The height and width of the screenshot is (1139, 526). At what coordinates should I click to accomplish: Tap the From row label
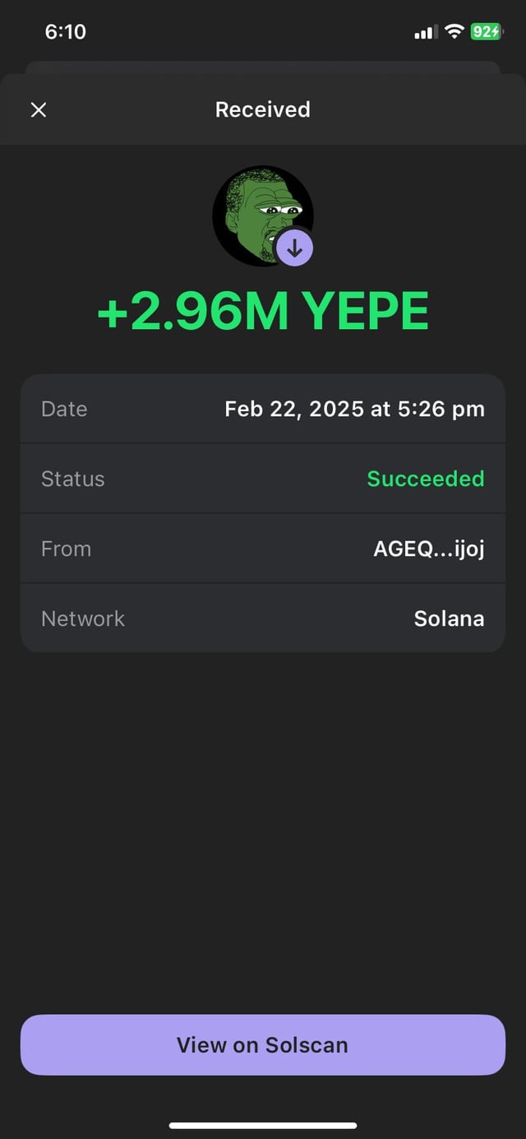point(66,549)
